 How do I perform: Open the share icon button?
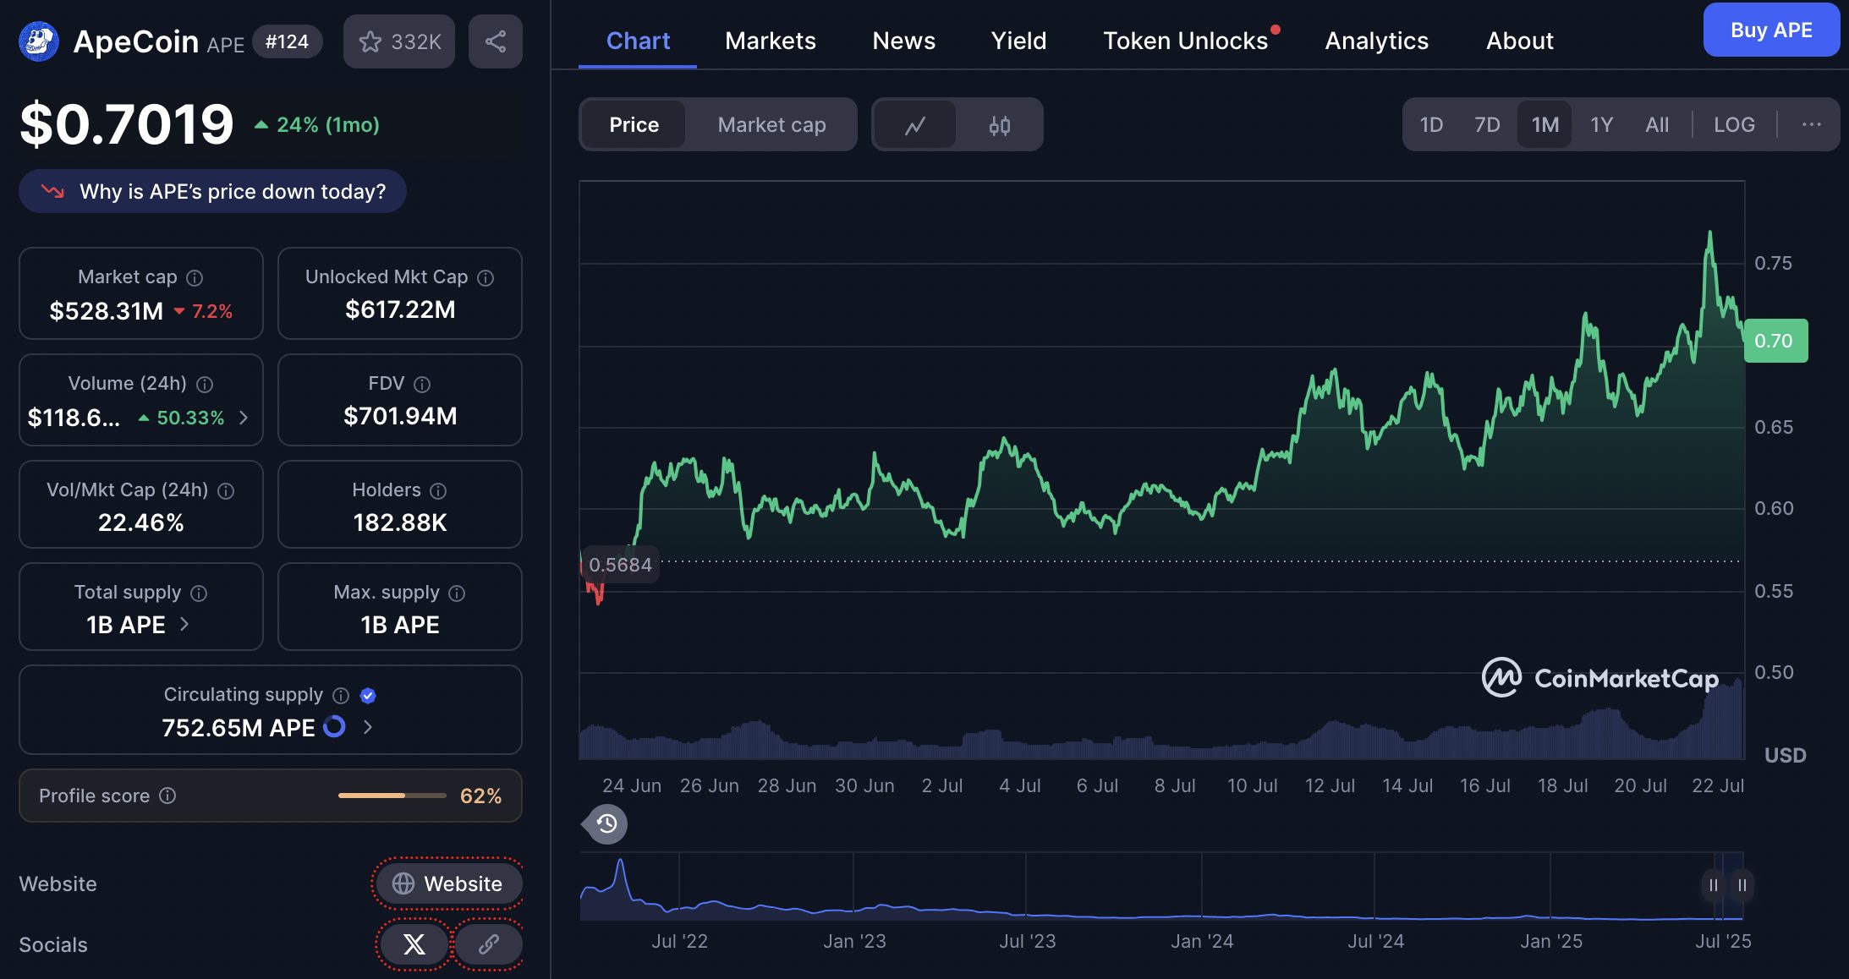tap(496, 41)
